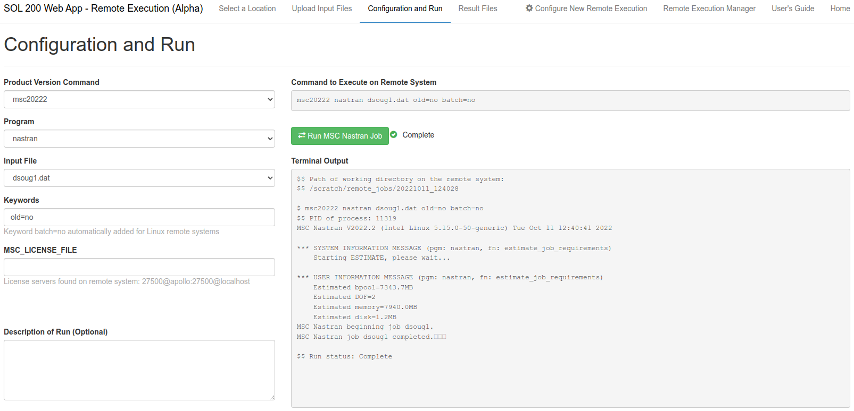This screenshot has height=411, width=854.
Task: Click the Complete status text
Action: (x=418, y=135)
